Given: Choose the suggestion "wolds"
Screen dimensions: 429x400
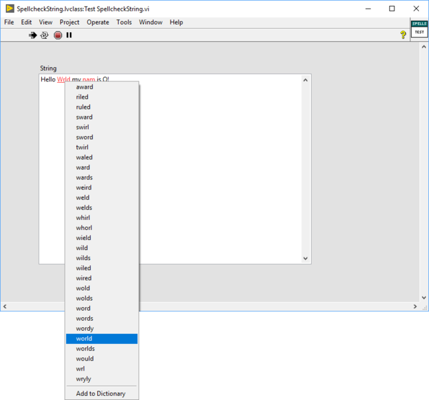Looking at the screenshot, I should click(101, 299).
